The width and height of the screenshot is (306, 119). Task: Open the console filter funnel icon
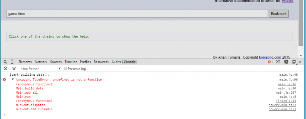pos(14,68)
